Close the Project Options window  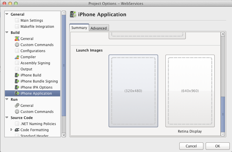4,3
